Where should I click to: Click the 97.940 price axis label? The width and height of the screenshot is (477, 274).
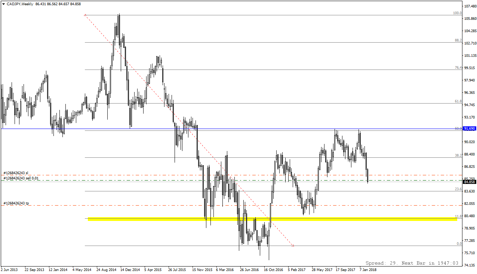[469, 80]
